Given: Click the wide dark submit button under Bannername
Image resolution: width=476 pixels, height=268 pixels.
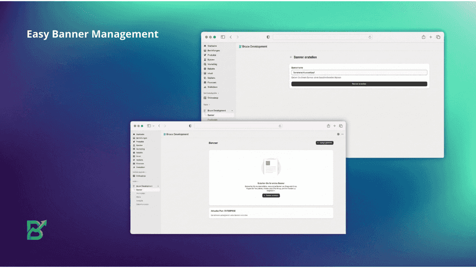Looking at the screenshot, I should pos(359,84).
